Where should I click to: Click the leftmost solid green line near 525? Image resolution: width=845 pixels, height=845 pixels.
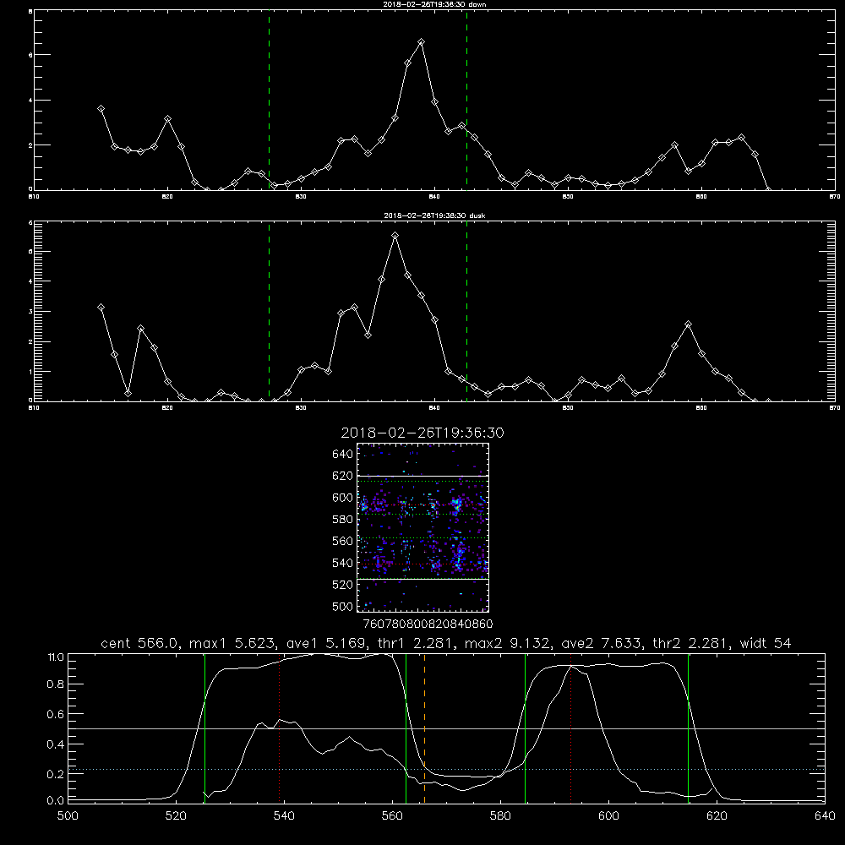[204, 728]
